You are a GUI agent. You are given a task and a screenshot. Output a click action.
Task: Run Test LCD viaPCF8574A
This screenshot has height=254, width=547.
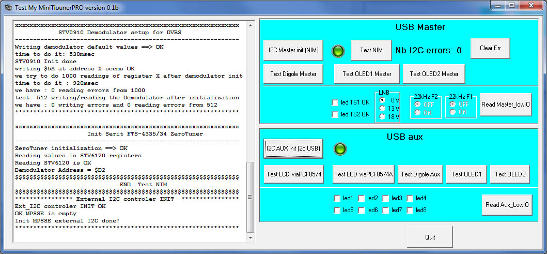click(363, 174)
